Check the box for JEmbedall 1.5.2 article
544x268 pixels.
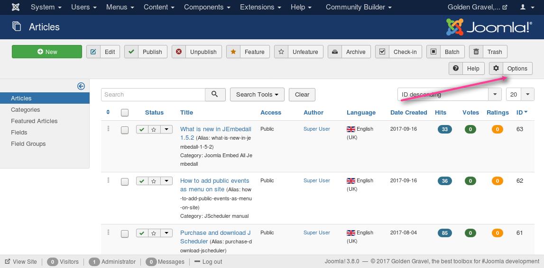click(125, 130)
